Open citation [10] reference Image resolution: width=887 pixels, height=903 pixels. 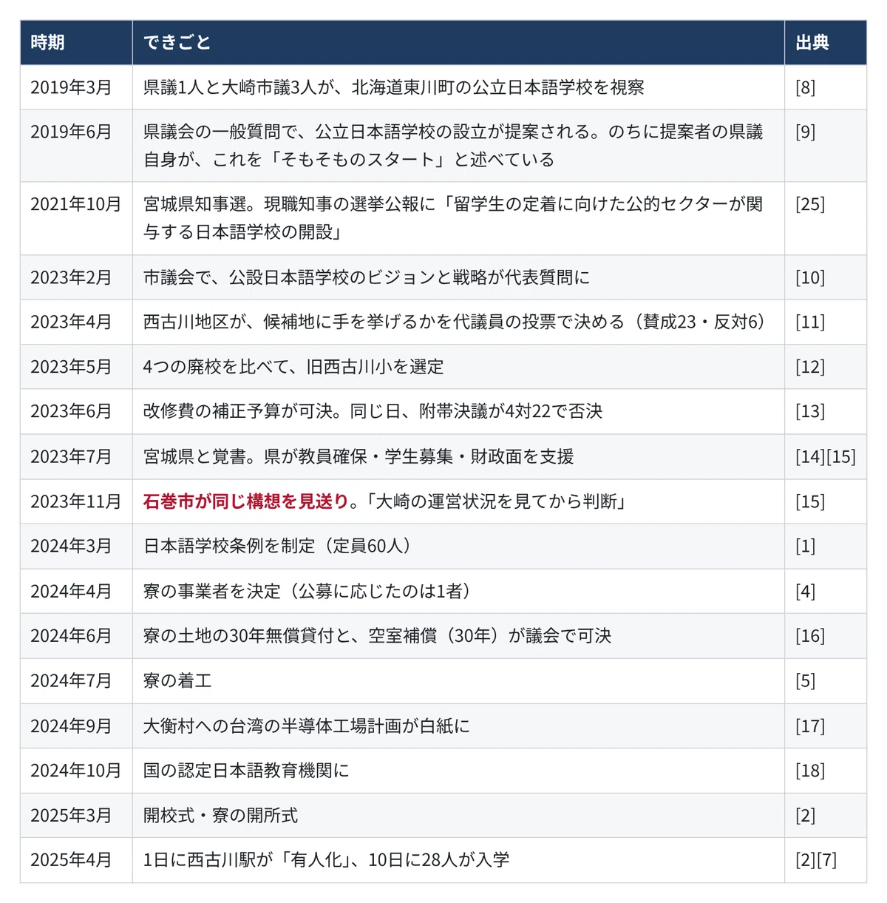(810, 277)
